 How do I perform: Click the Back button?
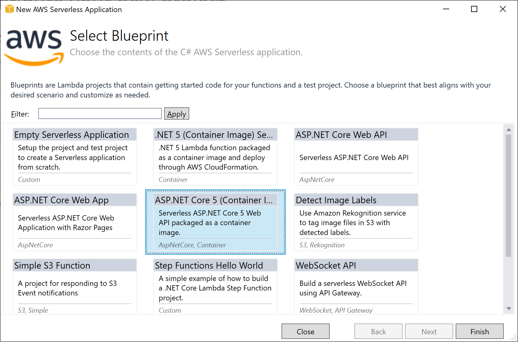pyautogui.click(x=378, y=332)
